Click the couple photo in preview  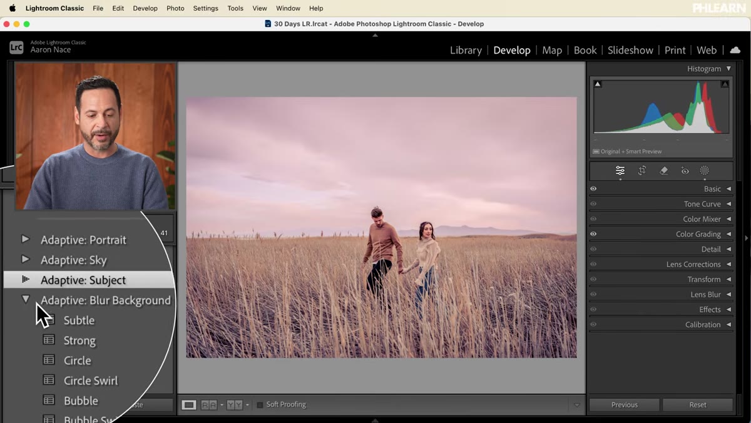[381, 227]
